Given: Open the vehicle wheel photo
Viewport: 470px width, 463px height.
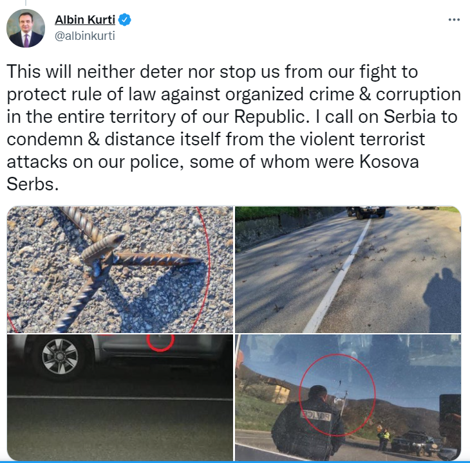Looking at the screenshot, I should click(120, 397).
